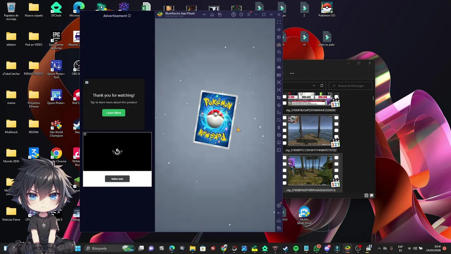Open ableton folder on desktop
The image size is (451, 254).
coord(11,39)
